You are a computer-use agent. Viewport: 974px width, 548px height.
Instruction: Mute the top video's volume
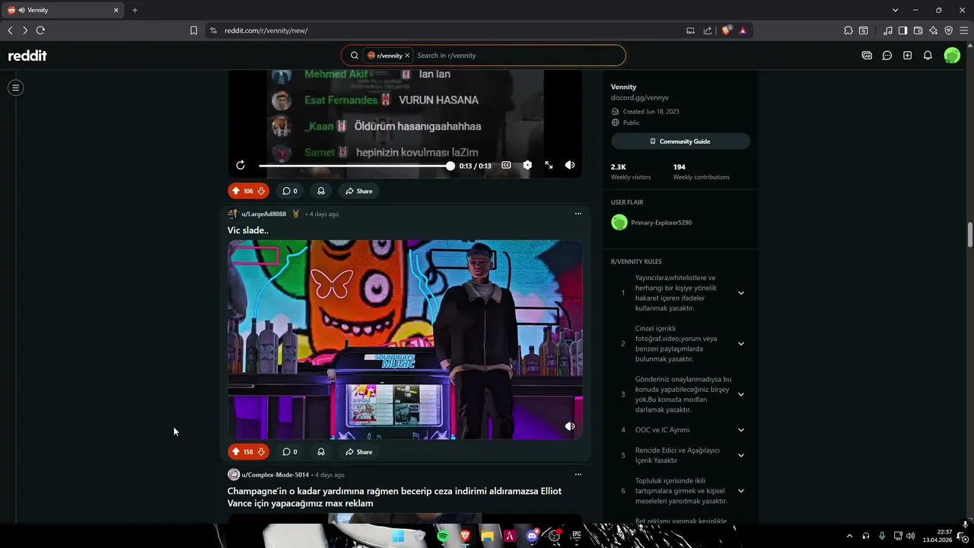point(570,165)
